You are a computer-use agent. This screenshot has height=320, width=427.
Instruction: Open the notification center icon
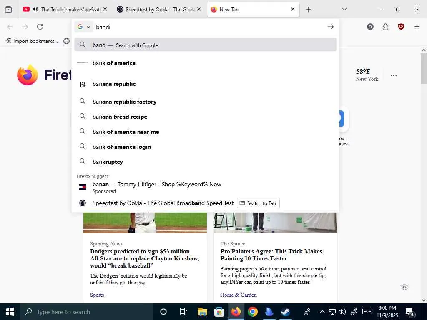click(x=410, y=312)
